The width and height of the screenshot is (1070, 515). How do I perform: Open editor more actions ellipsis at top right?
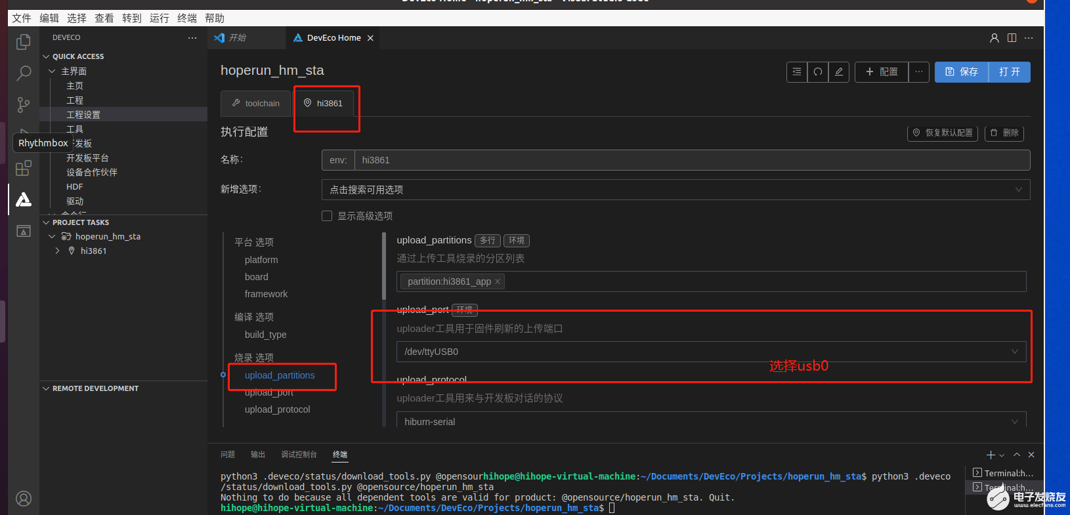1029,38
